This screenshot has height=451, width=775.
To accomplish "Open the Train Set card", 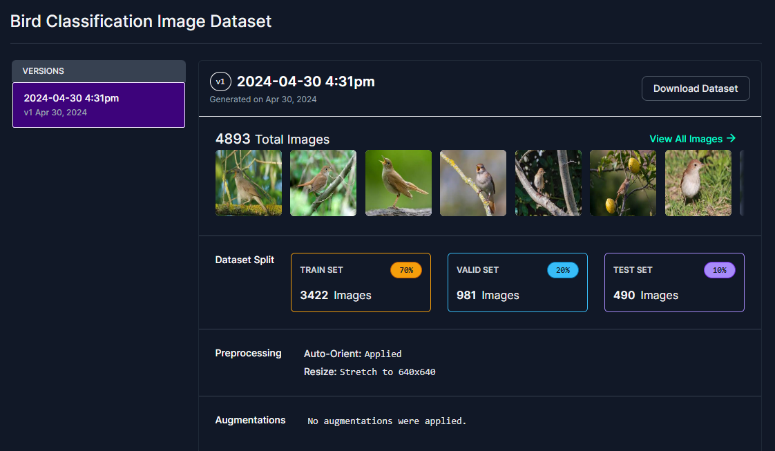I will pos(361,282).
